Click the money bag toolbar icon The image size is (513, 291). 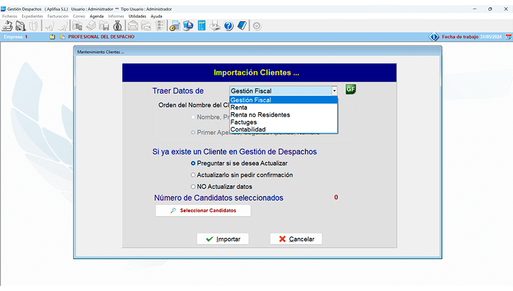[x=117, y=26]
